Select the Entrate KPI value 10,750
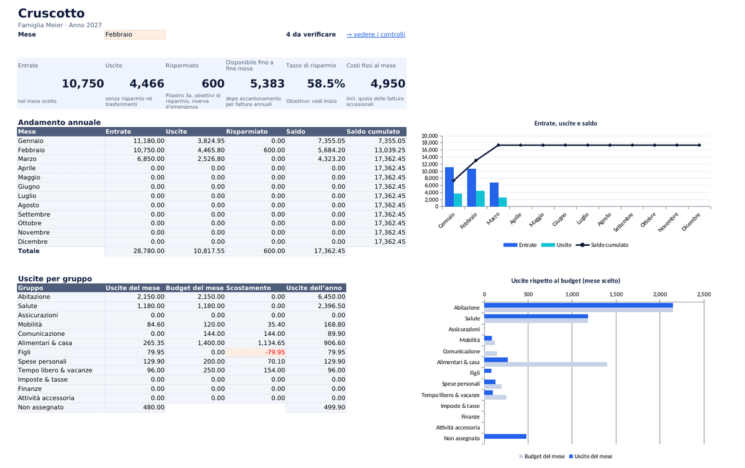745x468 pixels. (x=83, y=84)
